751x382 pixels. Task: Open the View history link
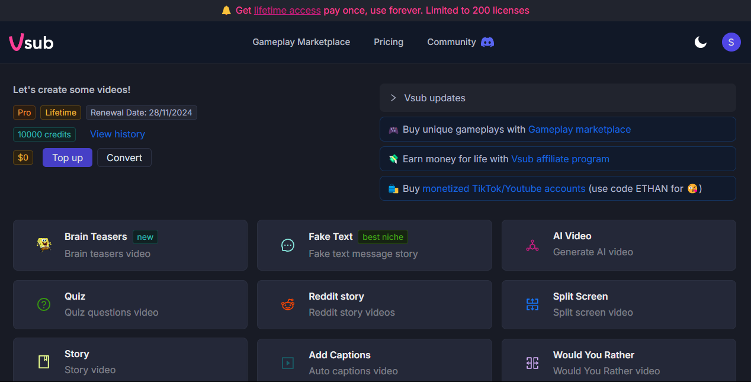pos(117,134)
